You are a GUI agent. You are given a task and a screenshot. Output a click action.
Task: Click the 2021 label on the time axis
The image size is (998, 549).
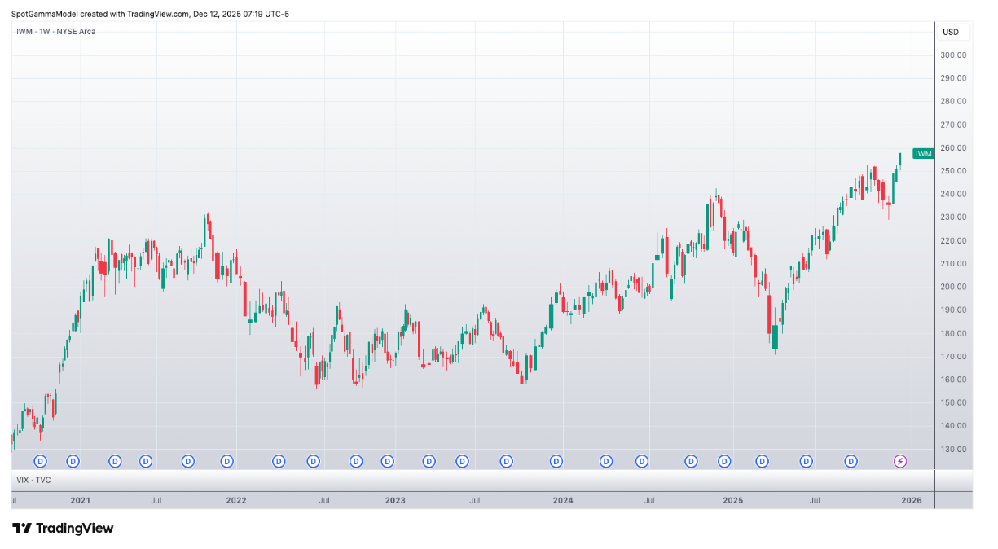pyautogui.click(x=81, y=501)
